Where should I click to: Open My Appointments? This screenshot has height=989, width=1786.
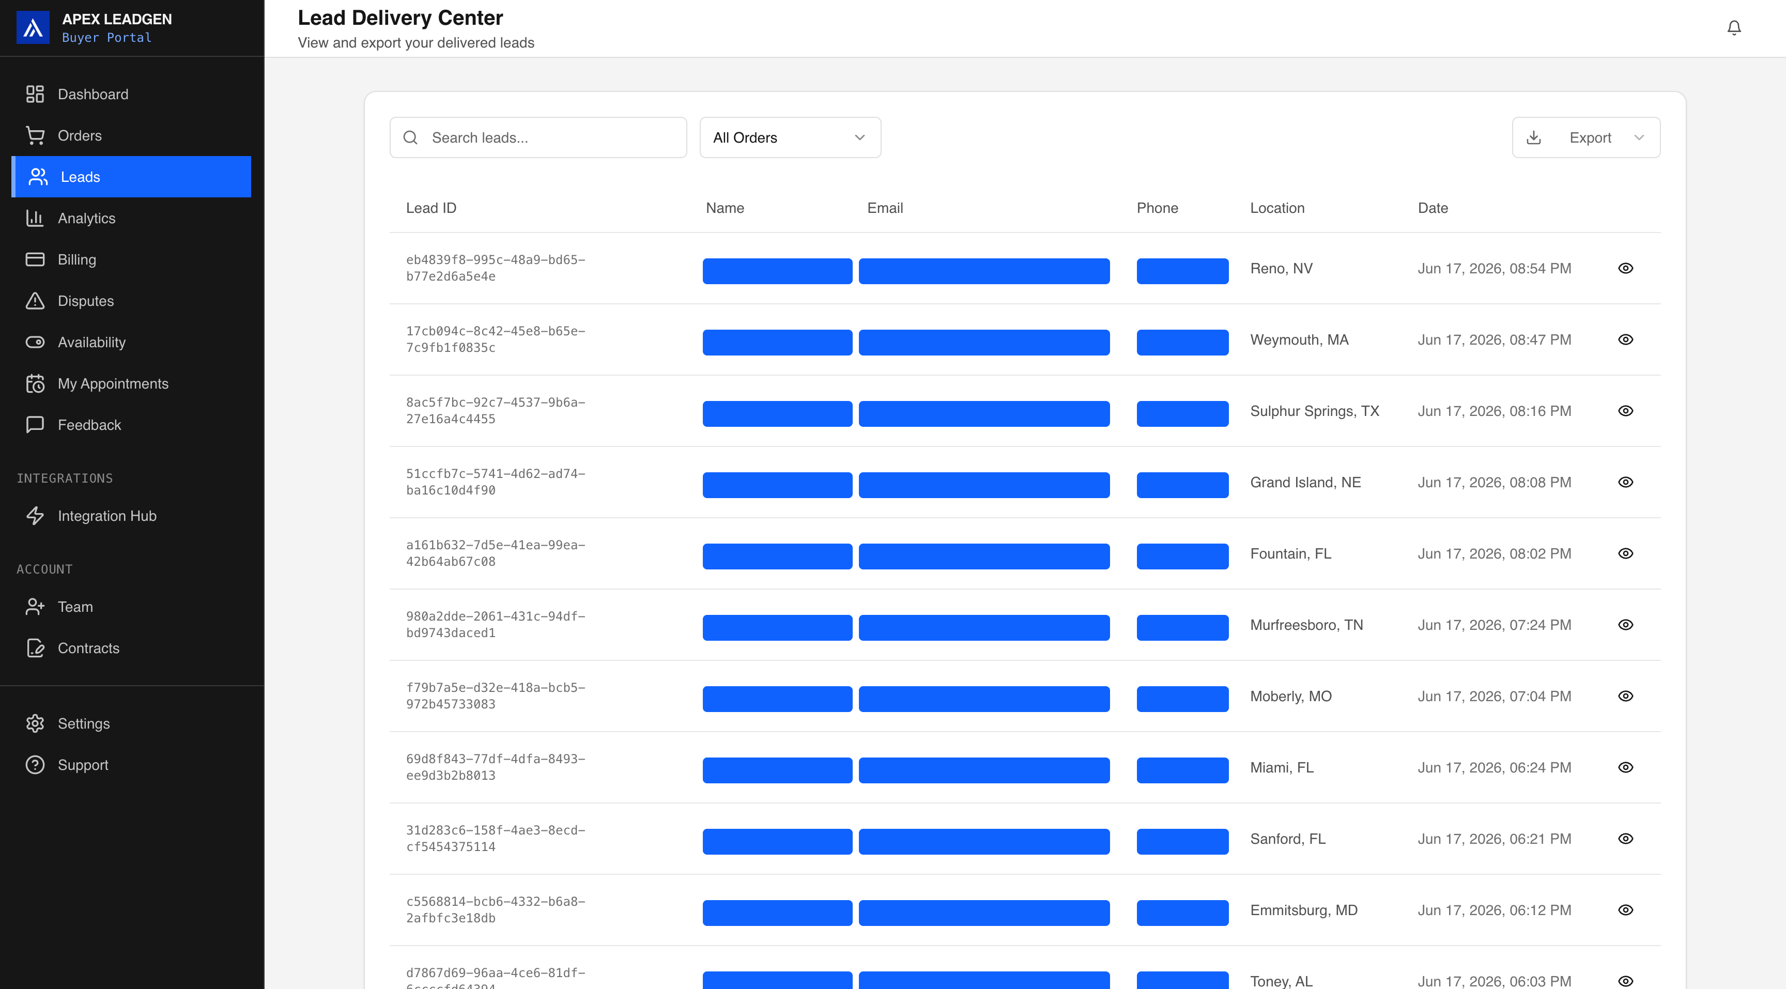point(131,383)
